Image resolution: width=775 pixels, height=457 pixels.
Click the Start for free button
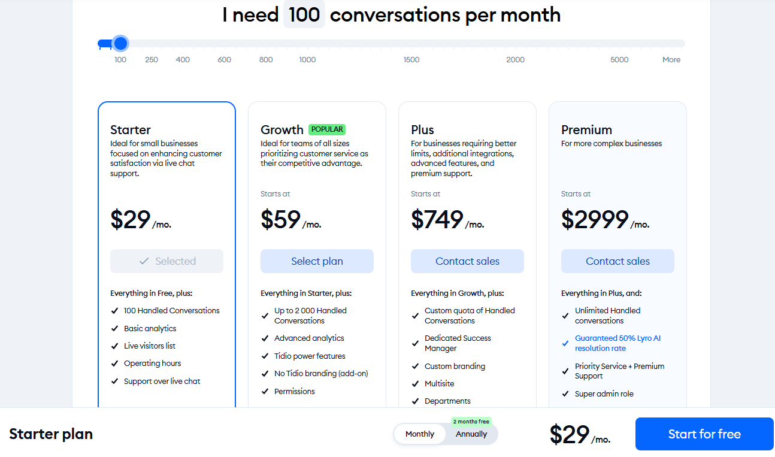(704, 434)
